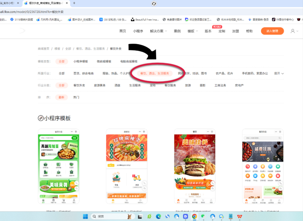303x221 pixels.
Task: Open the 小程序 navigation item
Action: pos(138,31)
